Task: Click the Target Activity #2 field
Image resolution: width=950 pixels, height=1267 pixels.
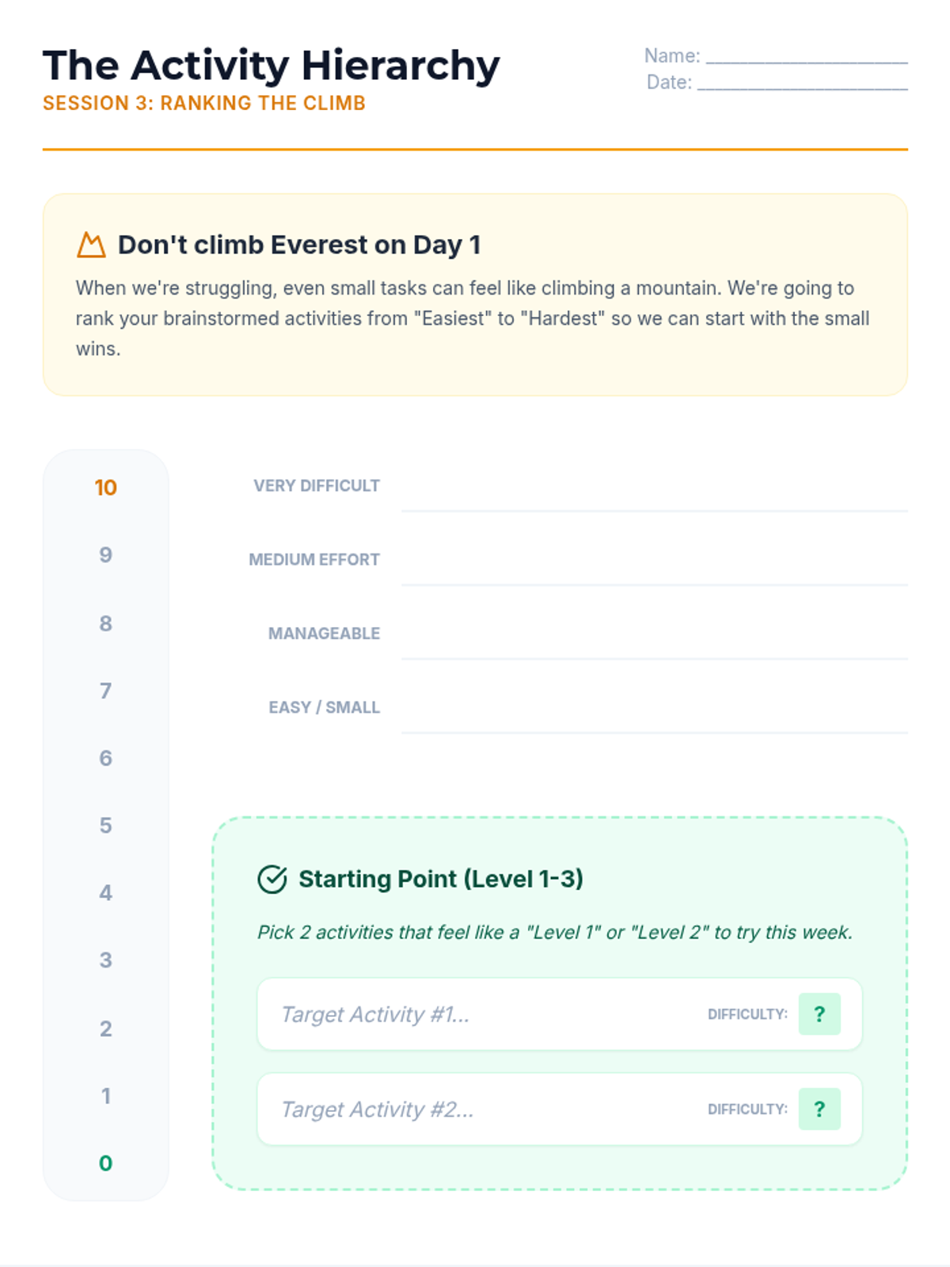Action: coord(475,1109)
